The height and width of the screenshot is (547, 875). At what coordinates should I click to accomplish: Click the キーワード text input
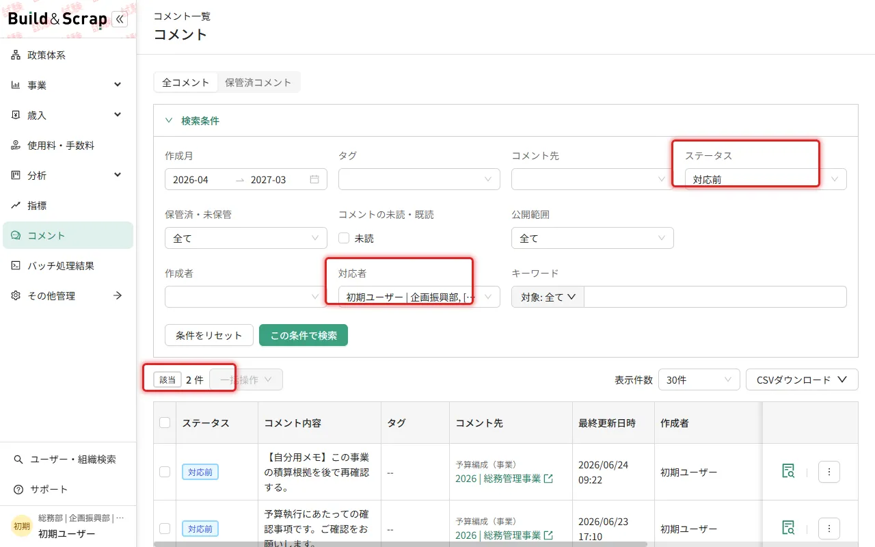tap(715, 297)
